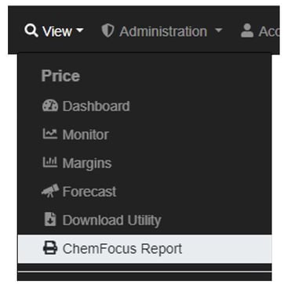Click the Account user silhouette icon
Viewport: 284px width, 284px height.
point(247,31)
